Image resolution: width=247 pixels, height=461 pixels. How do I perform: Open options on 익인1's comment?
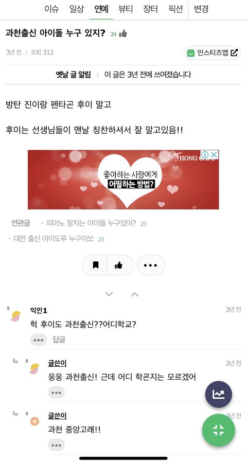tap(39, 340)
